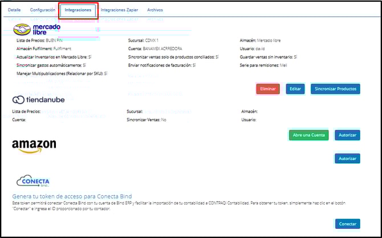382x238 pixels.
Task: Click the green Abre una Cuenta button
Action: click(x=308, y=135)
